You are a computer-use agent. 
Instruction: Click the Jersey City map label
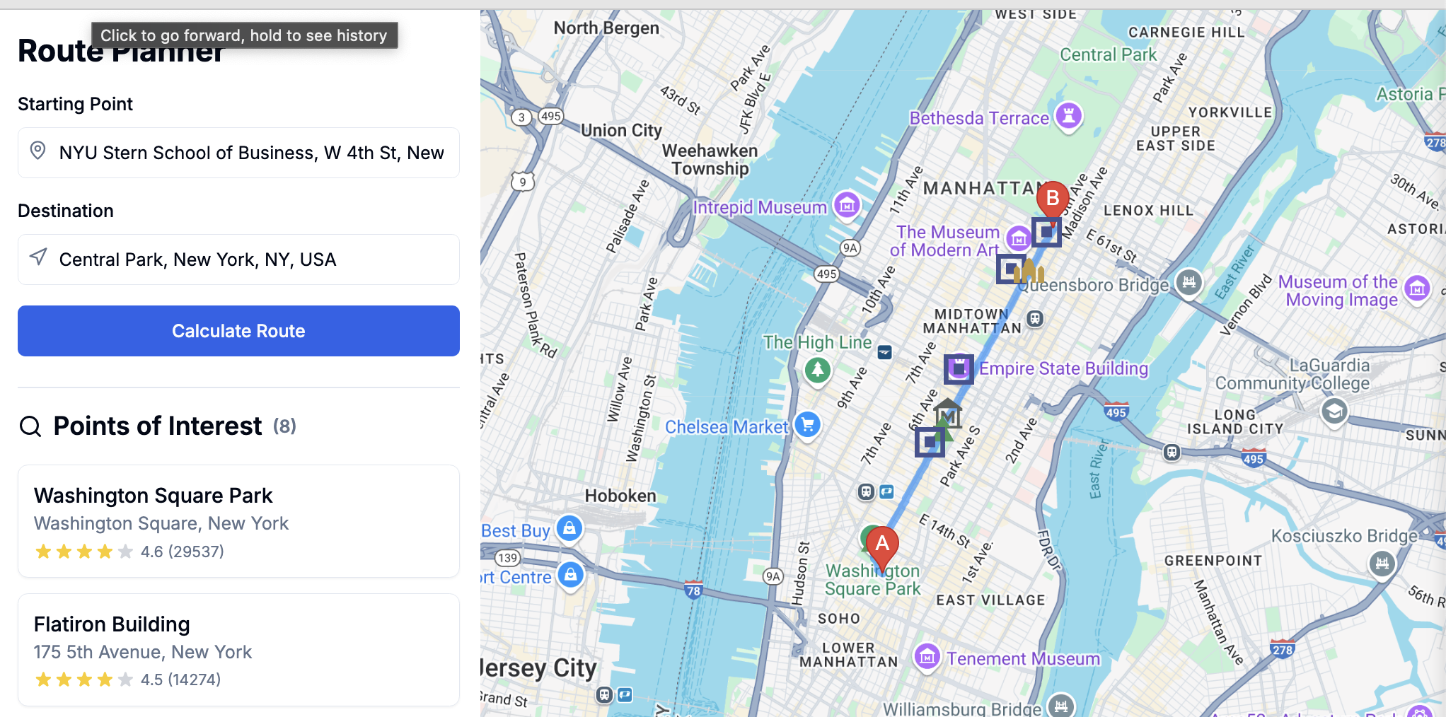(539, 668)
